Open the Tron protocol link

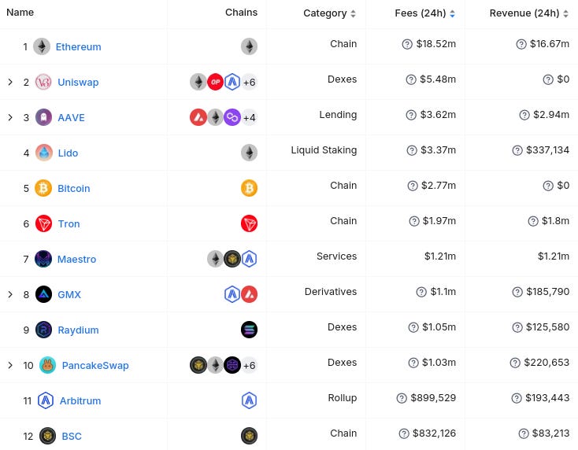click(69, 223)
